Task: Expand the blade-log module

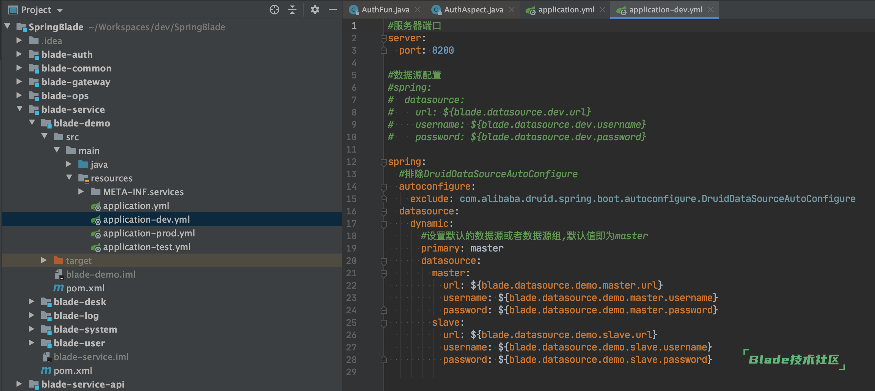Action: 32,315
